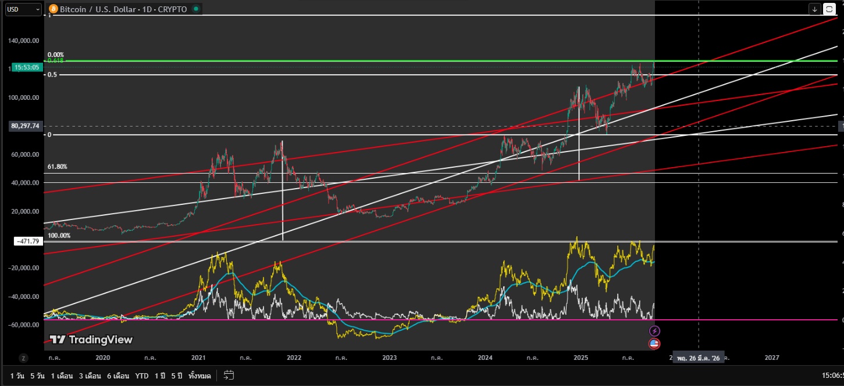Viewport: 844px width, 386px height.
Task: Click the Bitcoin / U.S. Dollar symbol title
Action: click(x=124, y=9)
